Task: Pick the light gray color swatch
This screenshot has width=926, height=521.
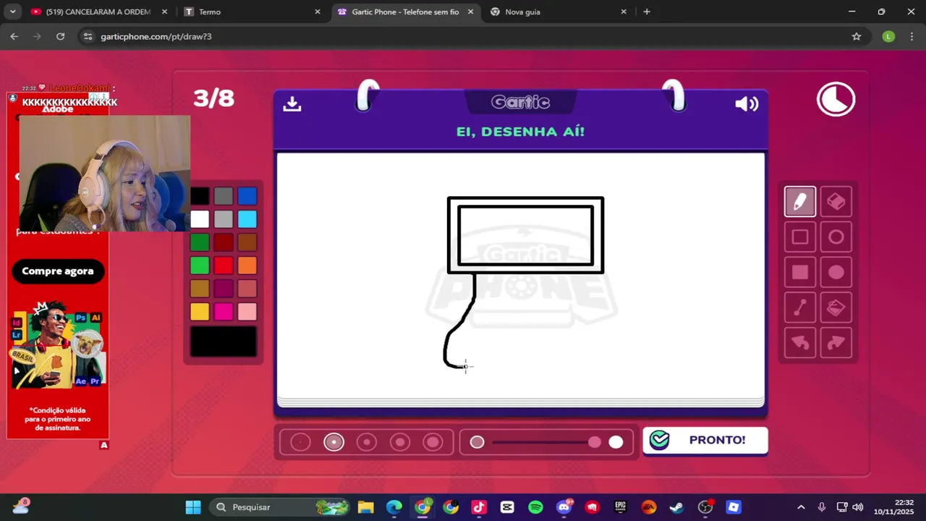Action: click(x=224, y=219)
